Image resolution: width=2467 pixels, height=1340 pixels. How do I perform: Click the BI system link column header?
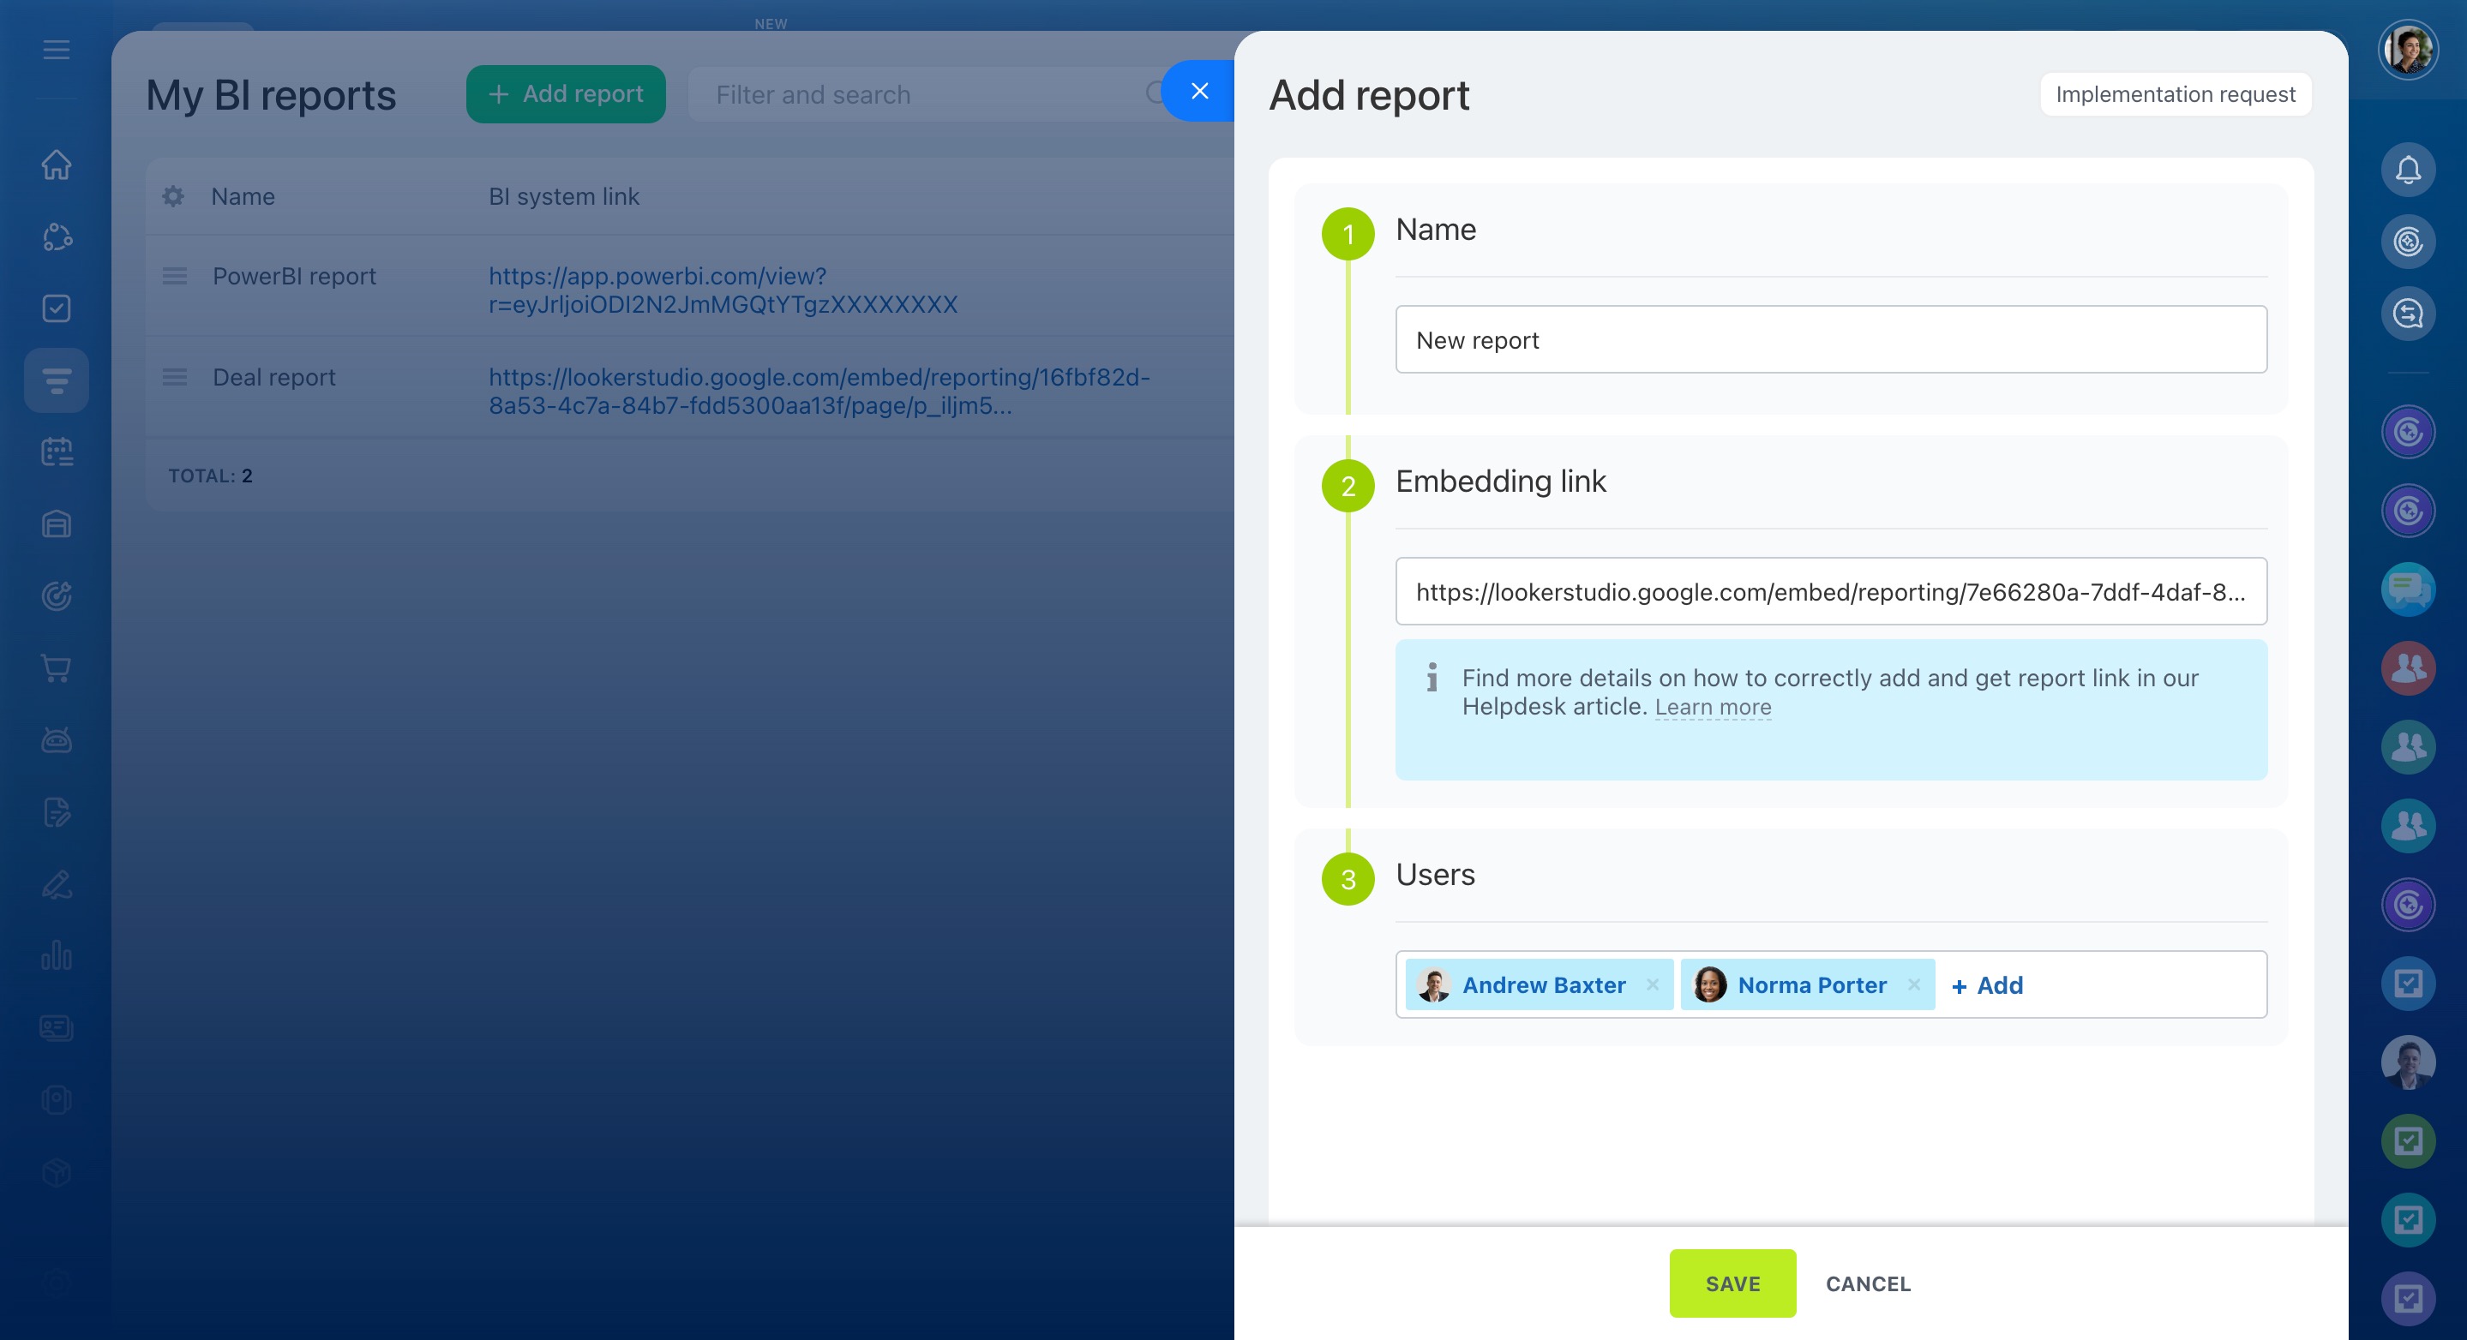click(x=564, y=196)
